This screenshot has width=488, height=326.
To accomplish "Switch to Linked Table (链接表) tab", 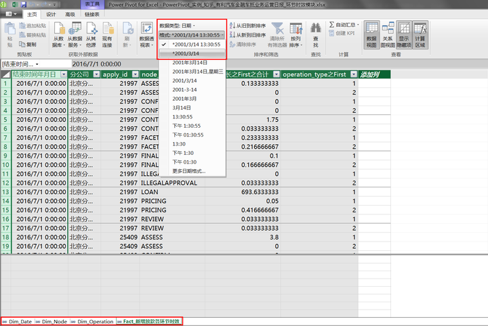I will click(x=92, y=14).
